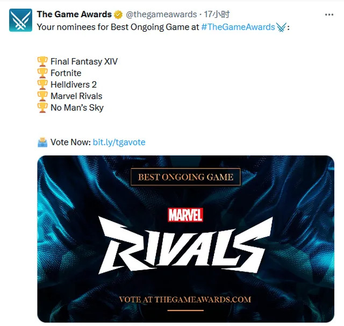Click the trophy icon next to Marvel Rivals
344x326 pixels.
pyautogui.click(x=42, y=96)
